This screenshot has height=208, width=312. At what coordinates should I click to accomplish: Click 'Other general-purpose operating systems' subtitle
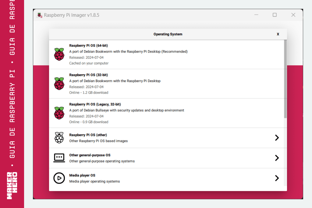coord(102,161)
